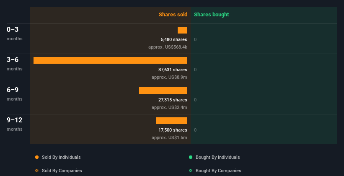This screenshot has height=176, width=344.
Task: Click the Bought By Companies striped icon
Action: (191, 171)
